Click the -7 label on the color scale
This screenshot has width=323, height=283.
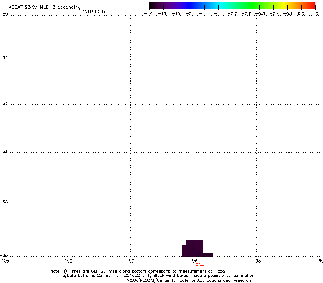click(x=189, y=14)
